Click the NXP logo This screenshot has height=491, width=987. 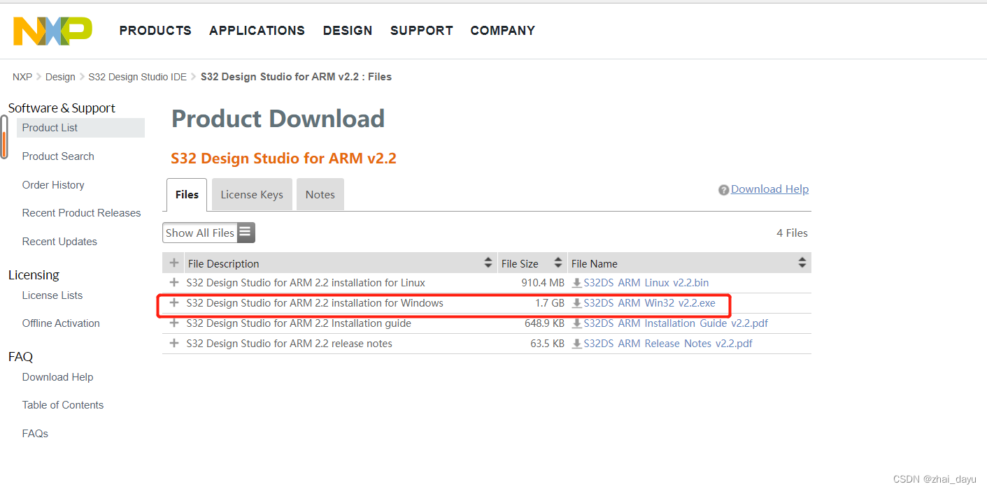(52, 31)
